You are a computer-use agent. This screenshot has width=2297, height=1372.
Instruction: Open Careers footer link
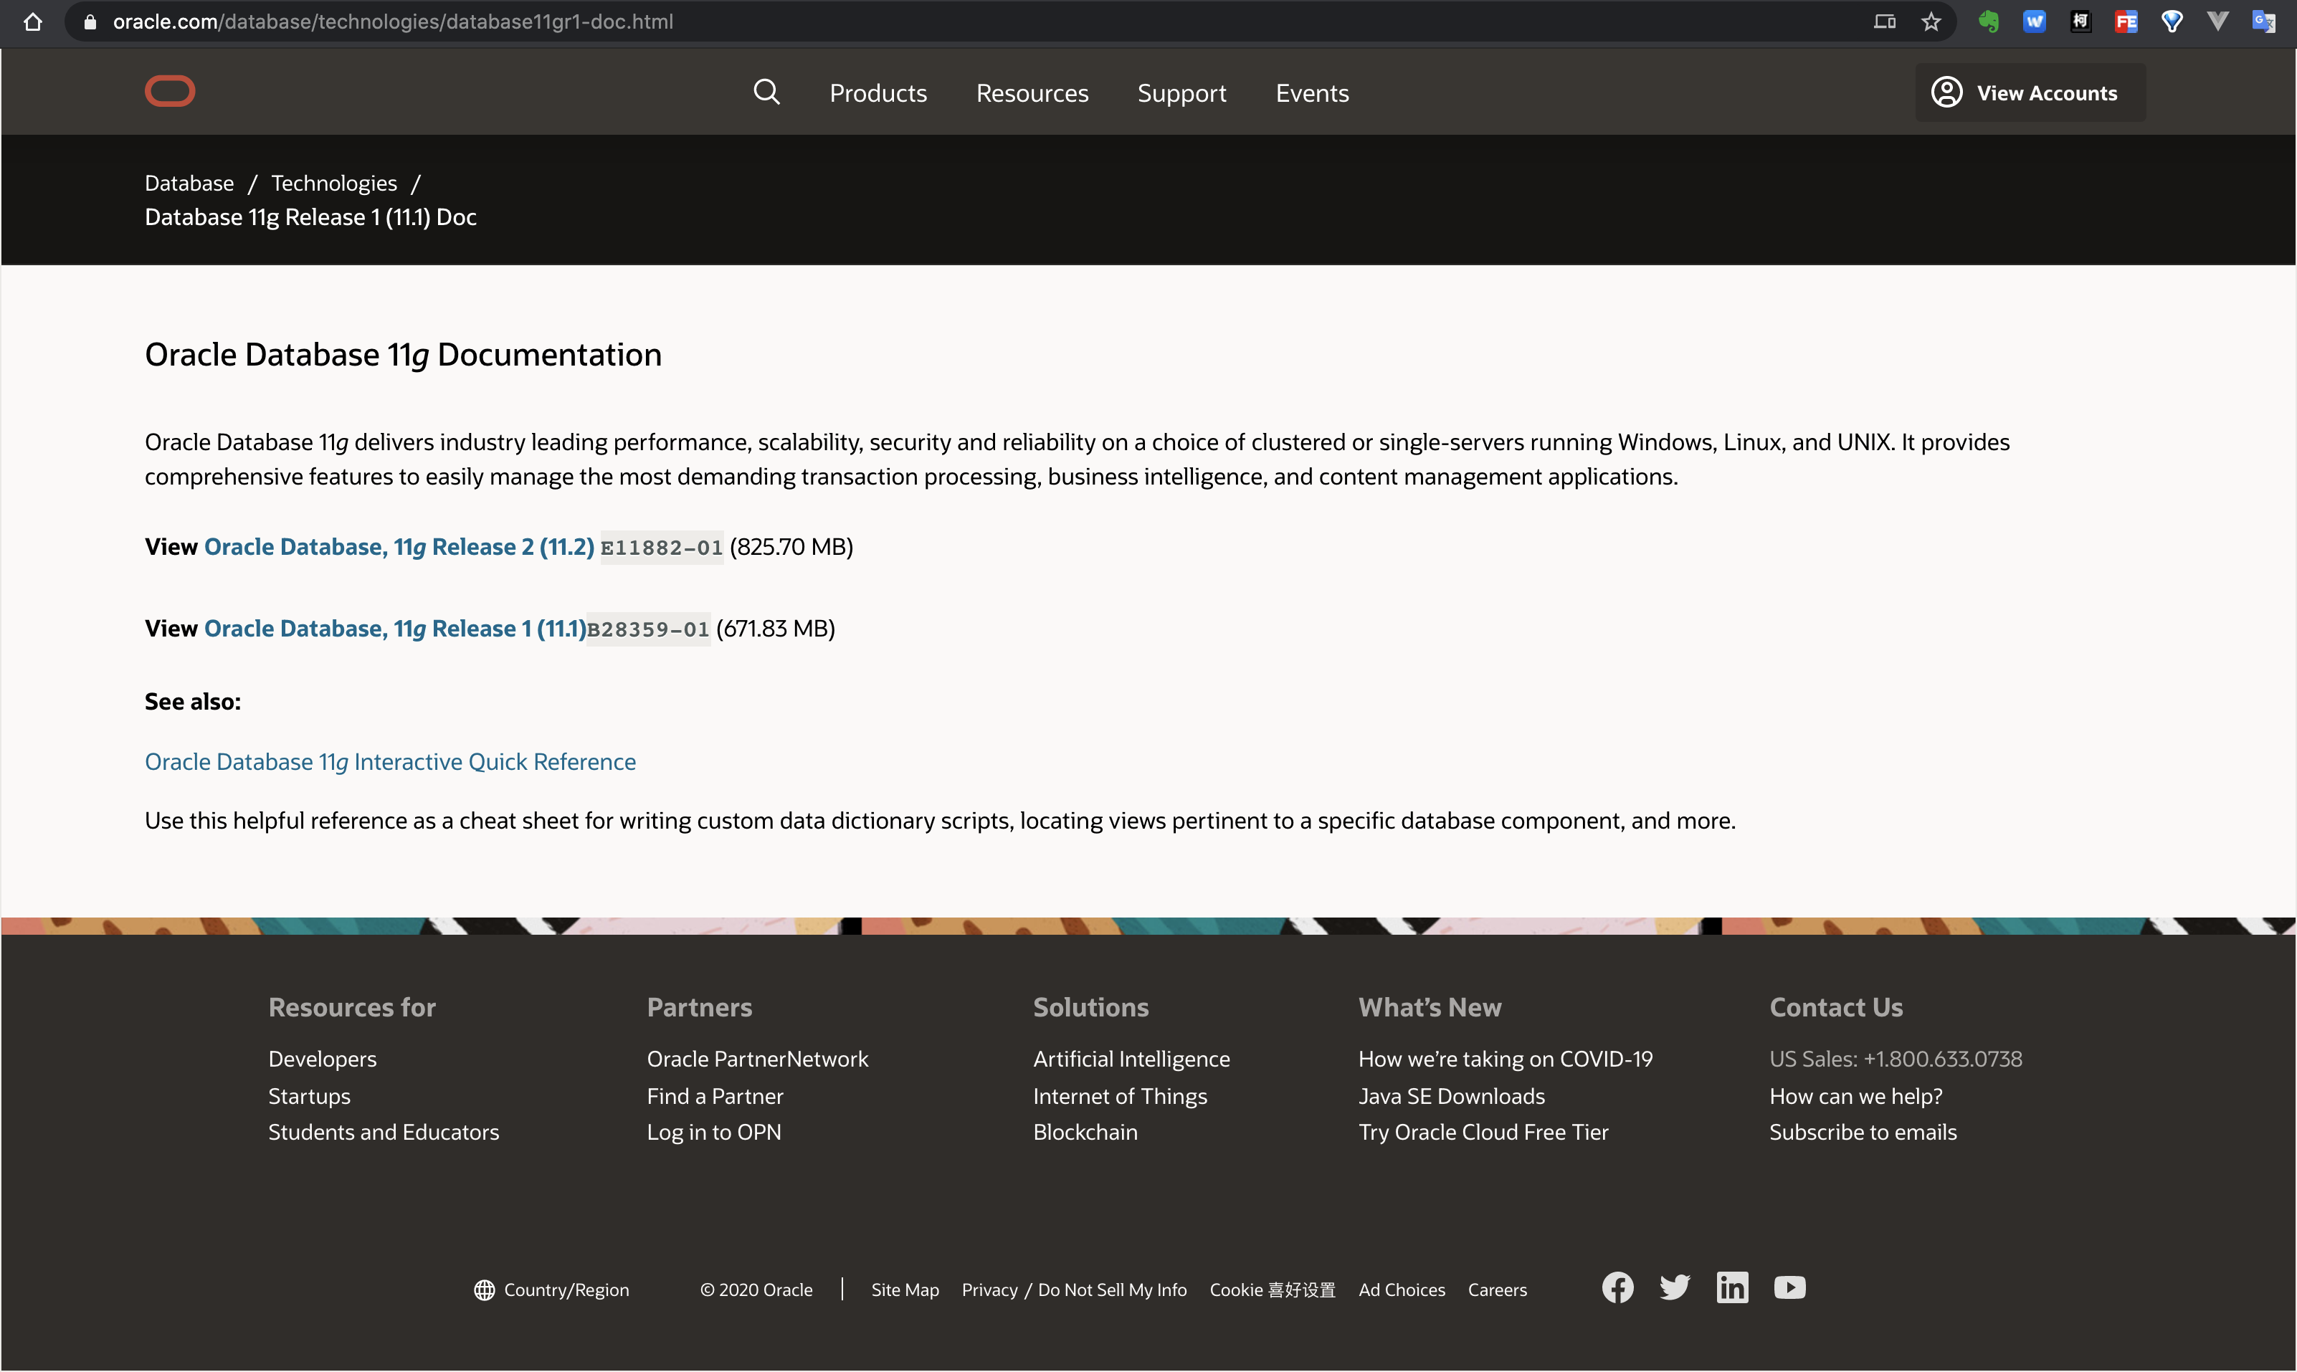tap(1498, 1290)
